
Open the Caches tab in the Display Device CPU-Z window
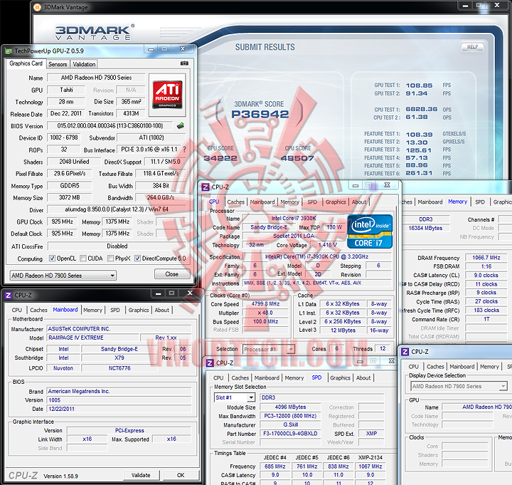pos(435,367)
